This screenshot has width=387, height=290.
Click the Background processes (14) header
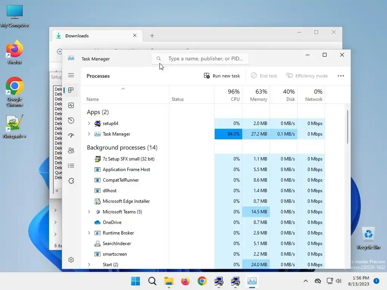[122, 148]
